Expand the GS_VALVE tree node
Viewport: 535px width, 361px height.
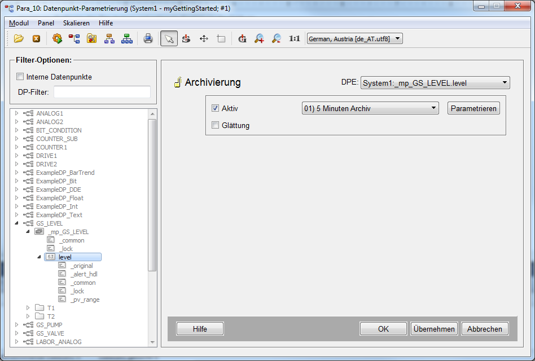tap(16, 333)
